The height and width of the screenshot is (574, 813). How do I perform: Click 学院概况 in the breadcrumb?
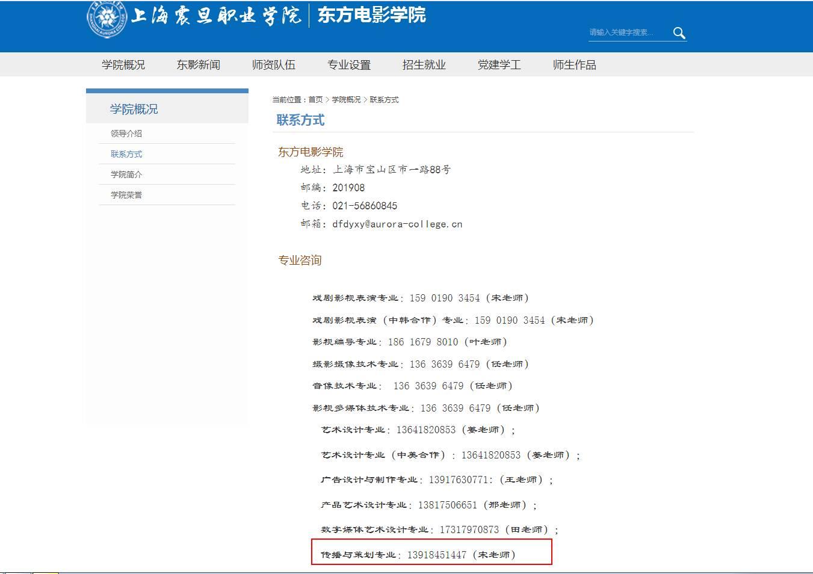tap(347, 100)
